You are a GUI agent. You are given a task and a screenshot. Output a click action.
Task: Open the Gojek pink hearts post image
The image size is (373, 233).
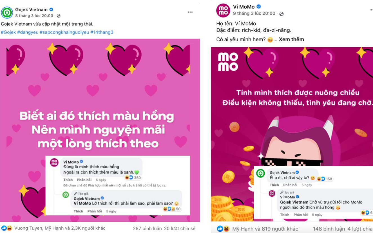tap(100, 130)
